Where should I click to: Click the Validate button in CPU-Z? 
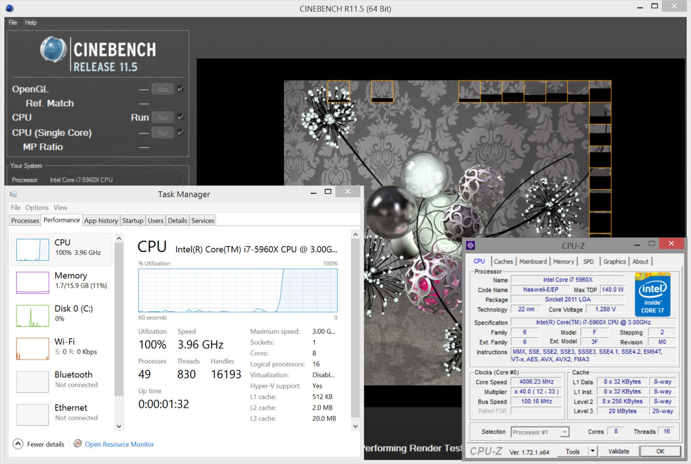(619, 451)
